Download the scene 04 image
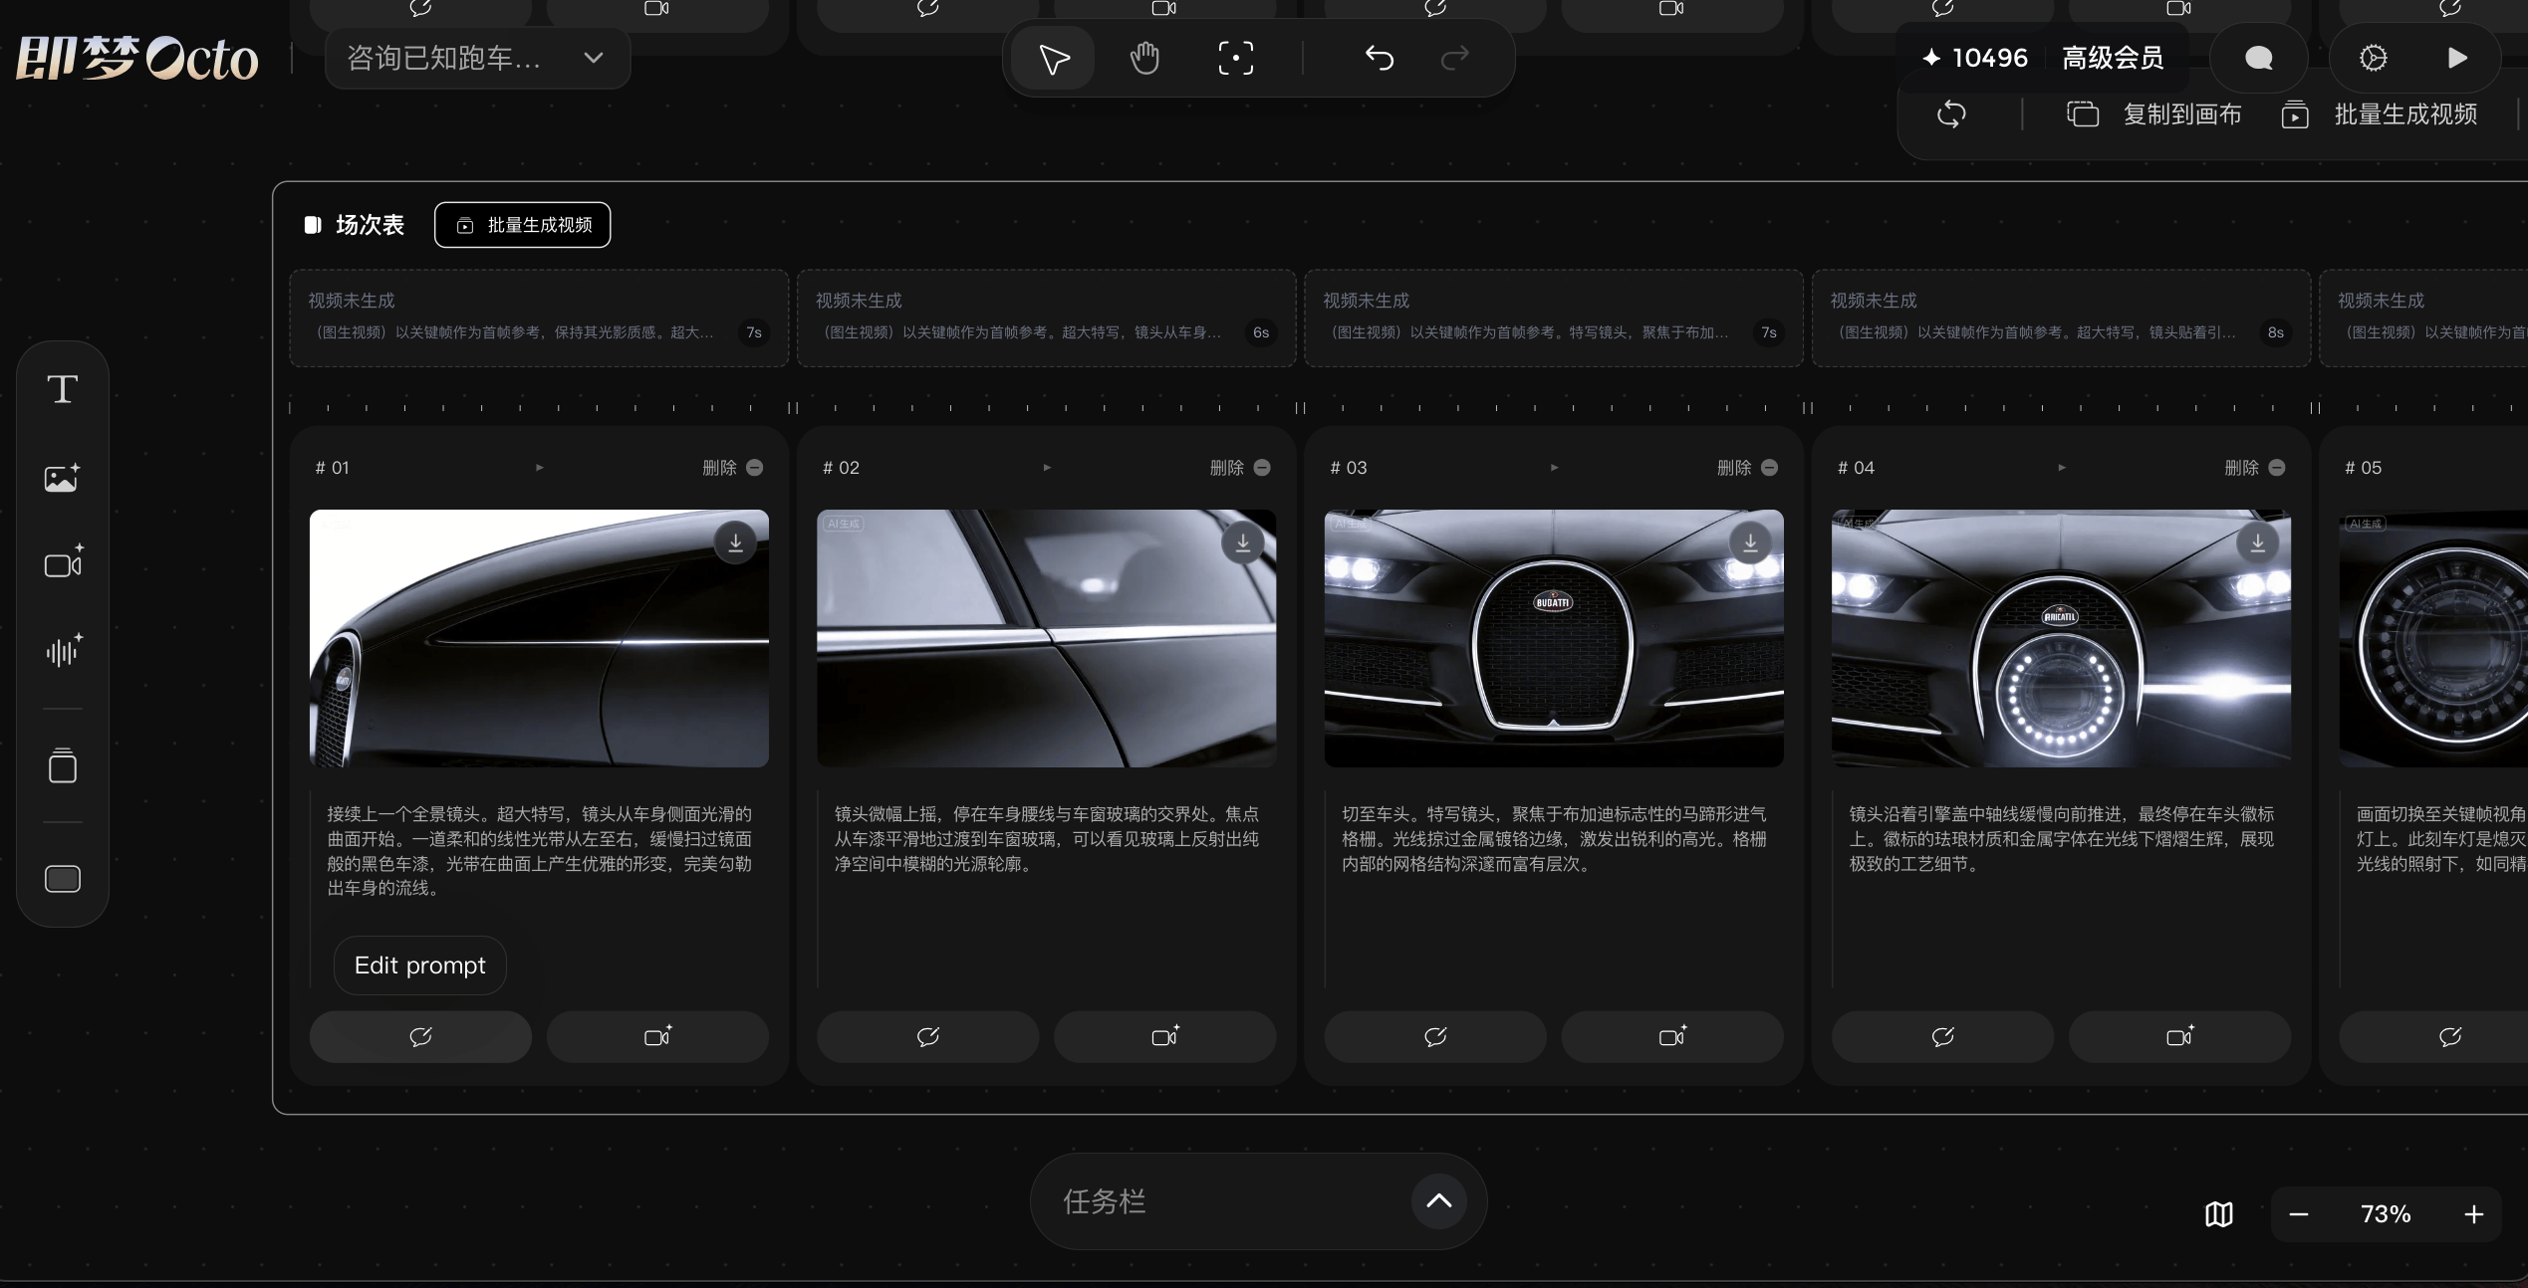2528x1288 pixels. (x=2257, y=542)
